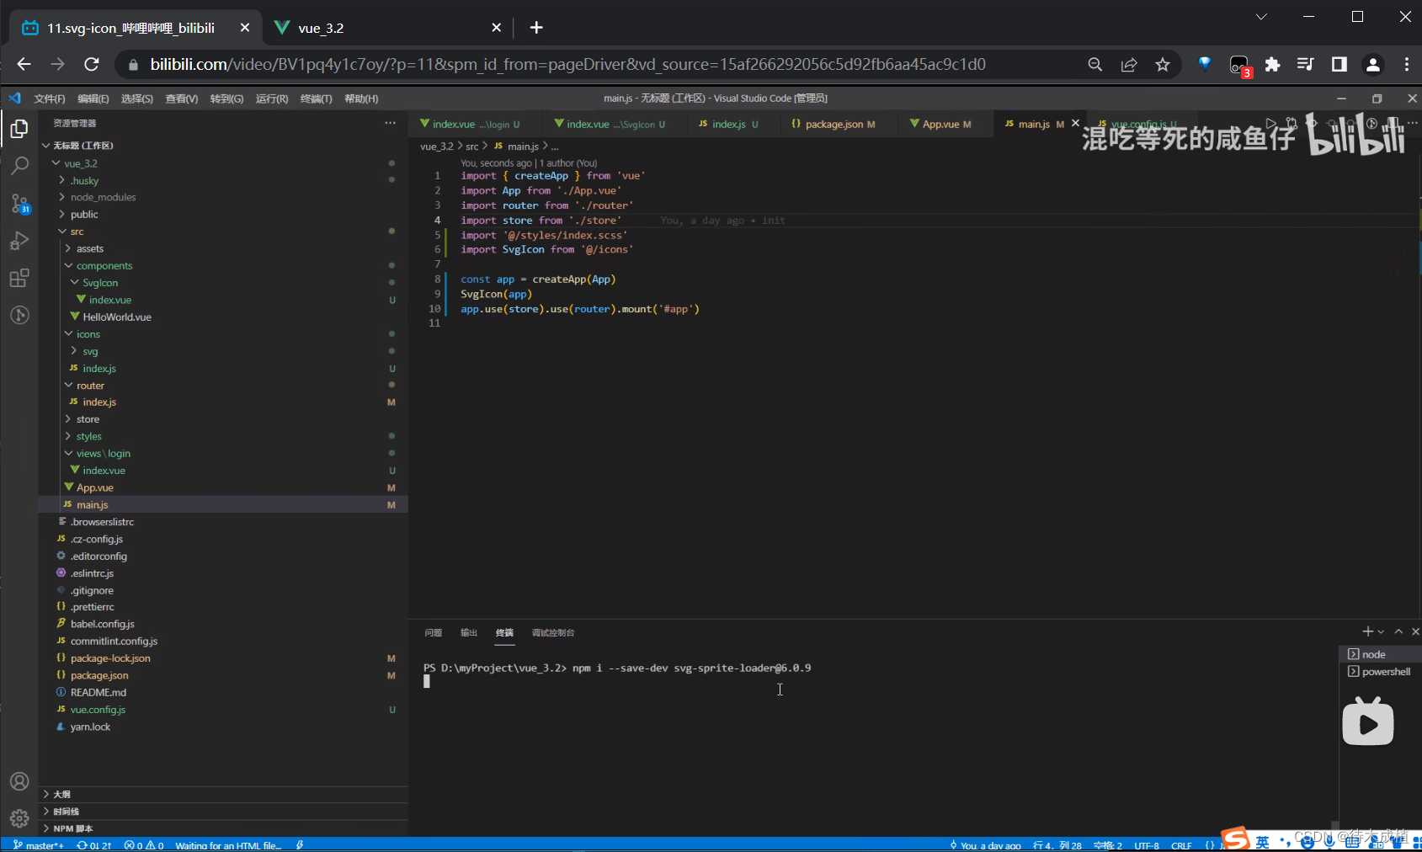Click the UTF-8 encoding status item
Viewport: 1422px width, 852px height.
pyautogui.click(x=1147, y=845)
